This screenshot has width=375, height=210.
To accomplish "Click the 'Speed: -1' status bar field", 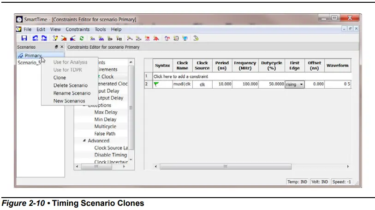I will (x=341, y=182).
